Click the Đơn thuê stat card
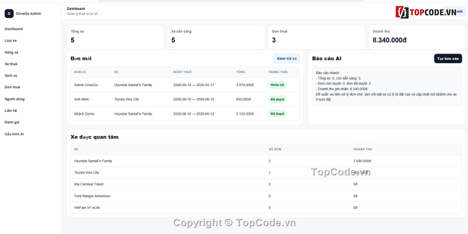The image size is (468, 234). [316, 37]
